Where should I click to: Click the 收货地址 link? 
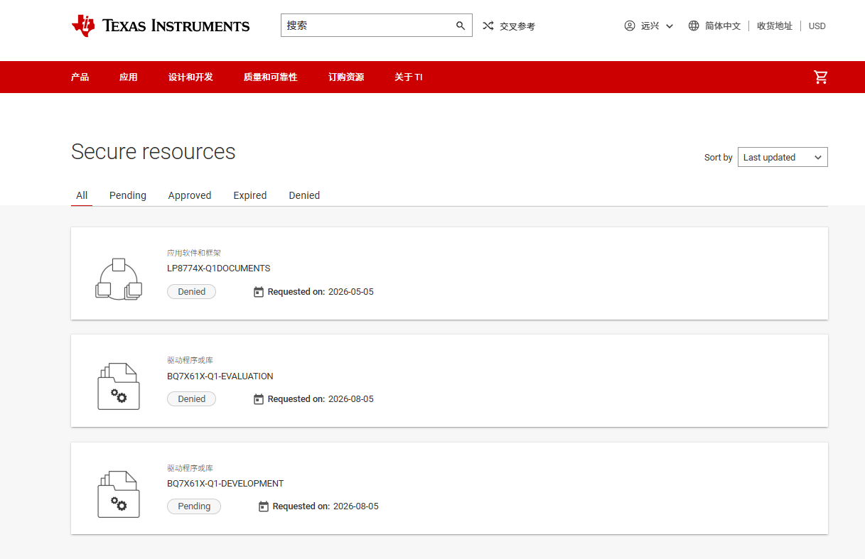tap(775, 26)
